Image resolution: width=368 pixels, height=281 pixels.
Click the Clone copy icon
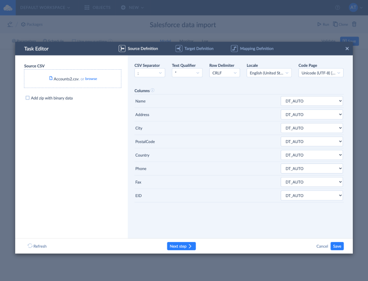(335, 24)
